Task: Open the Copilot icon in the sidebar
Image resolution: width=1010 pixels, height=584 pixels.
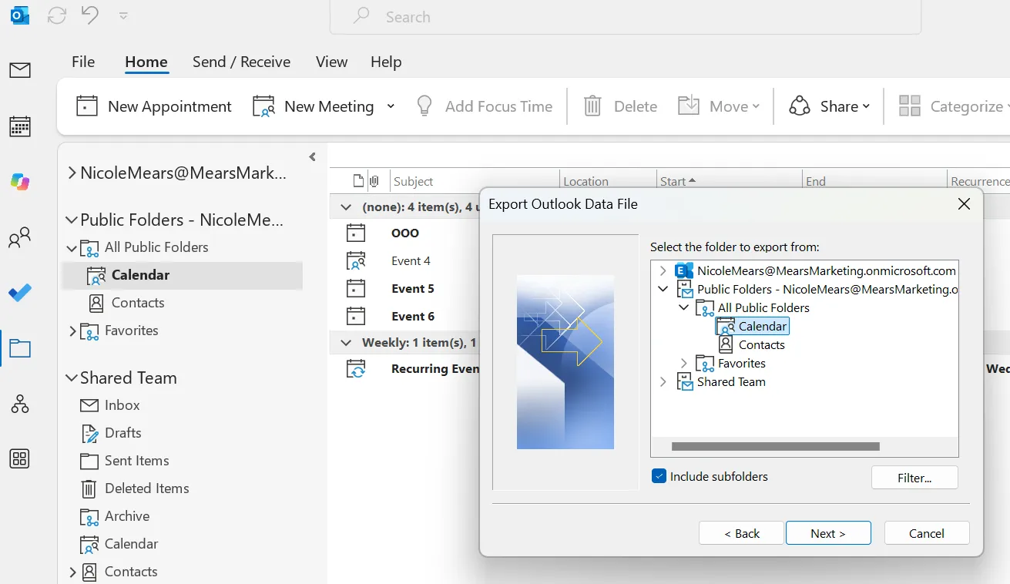Action: point(20,182)
